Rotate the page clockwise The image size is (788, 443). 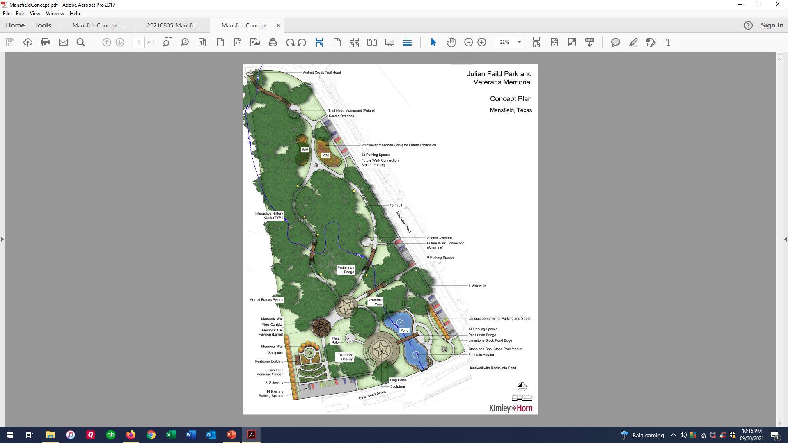pos(290,42)
